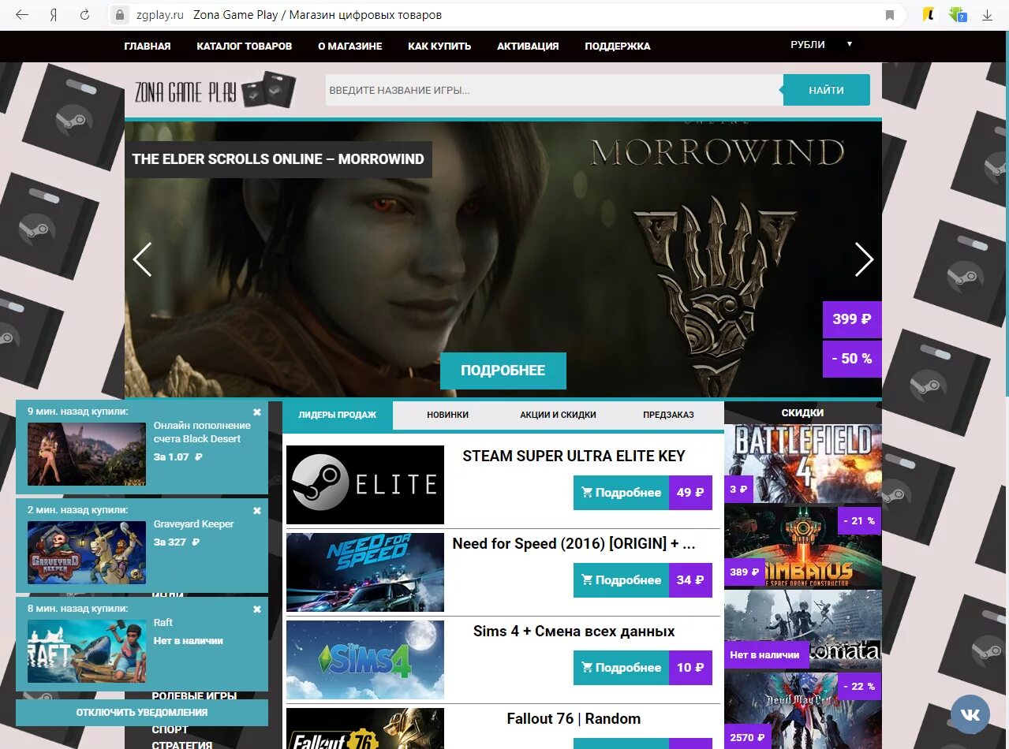Open ГЛАВНАЯ in the top menu
This screenshot has height=749, width=1009.
[x=148, y=47]
